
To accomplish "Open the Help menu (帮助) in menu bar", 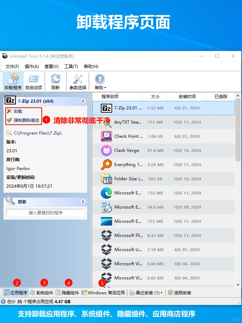I will coord(91,67).
